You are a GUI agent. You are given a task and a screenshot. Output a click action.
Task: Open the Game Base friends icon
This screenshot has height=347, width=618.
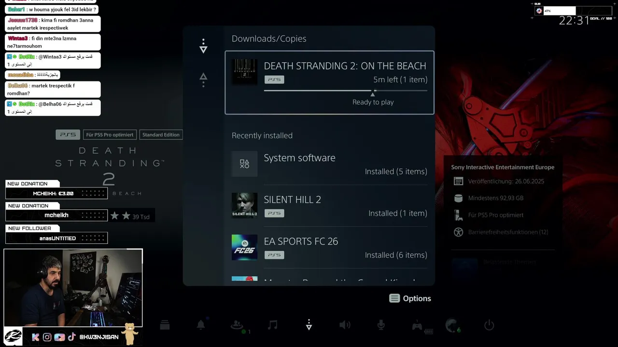(237, 325)
